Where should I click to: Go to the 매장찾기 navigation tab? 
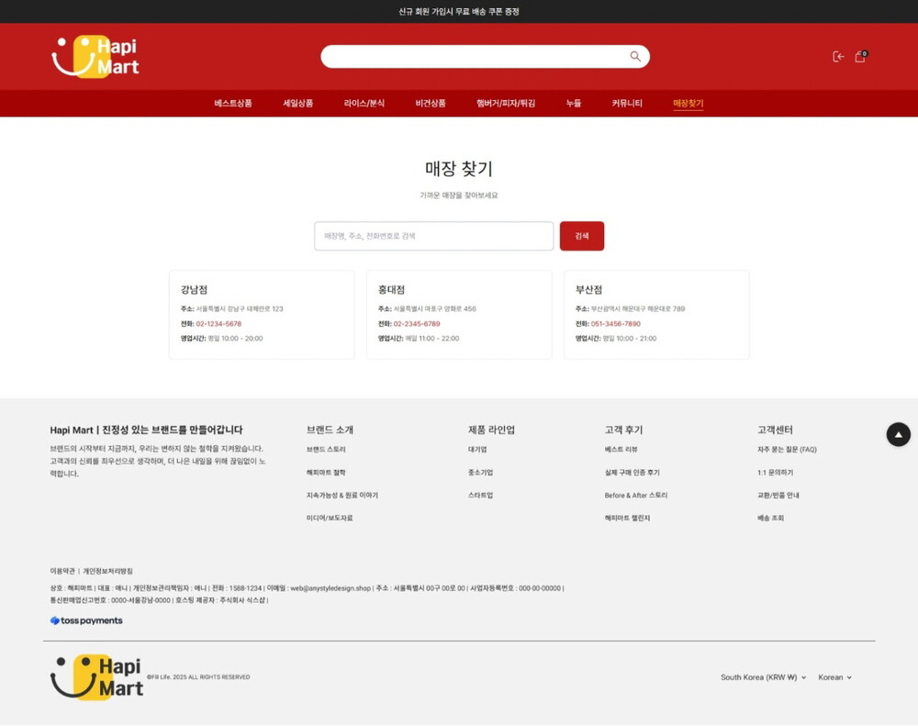point(688,104)
